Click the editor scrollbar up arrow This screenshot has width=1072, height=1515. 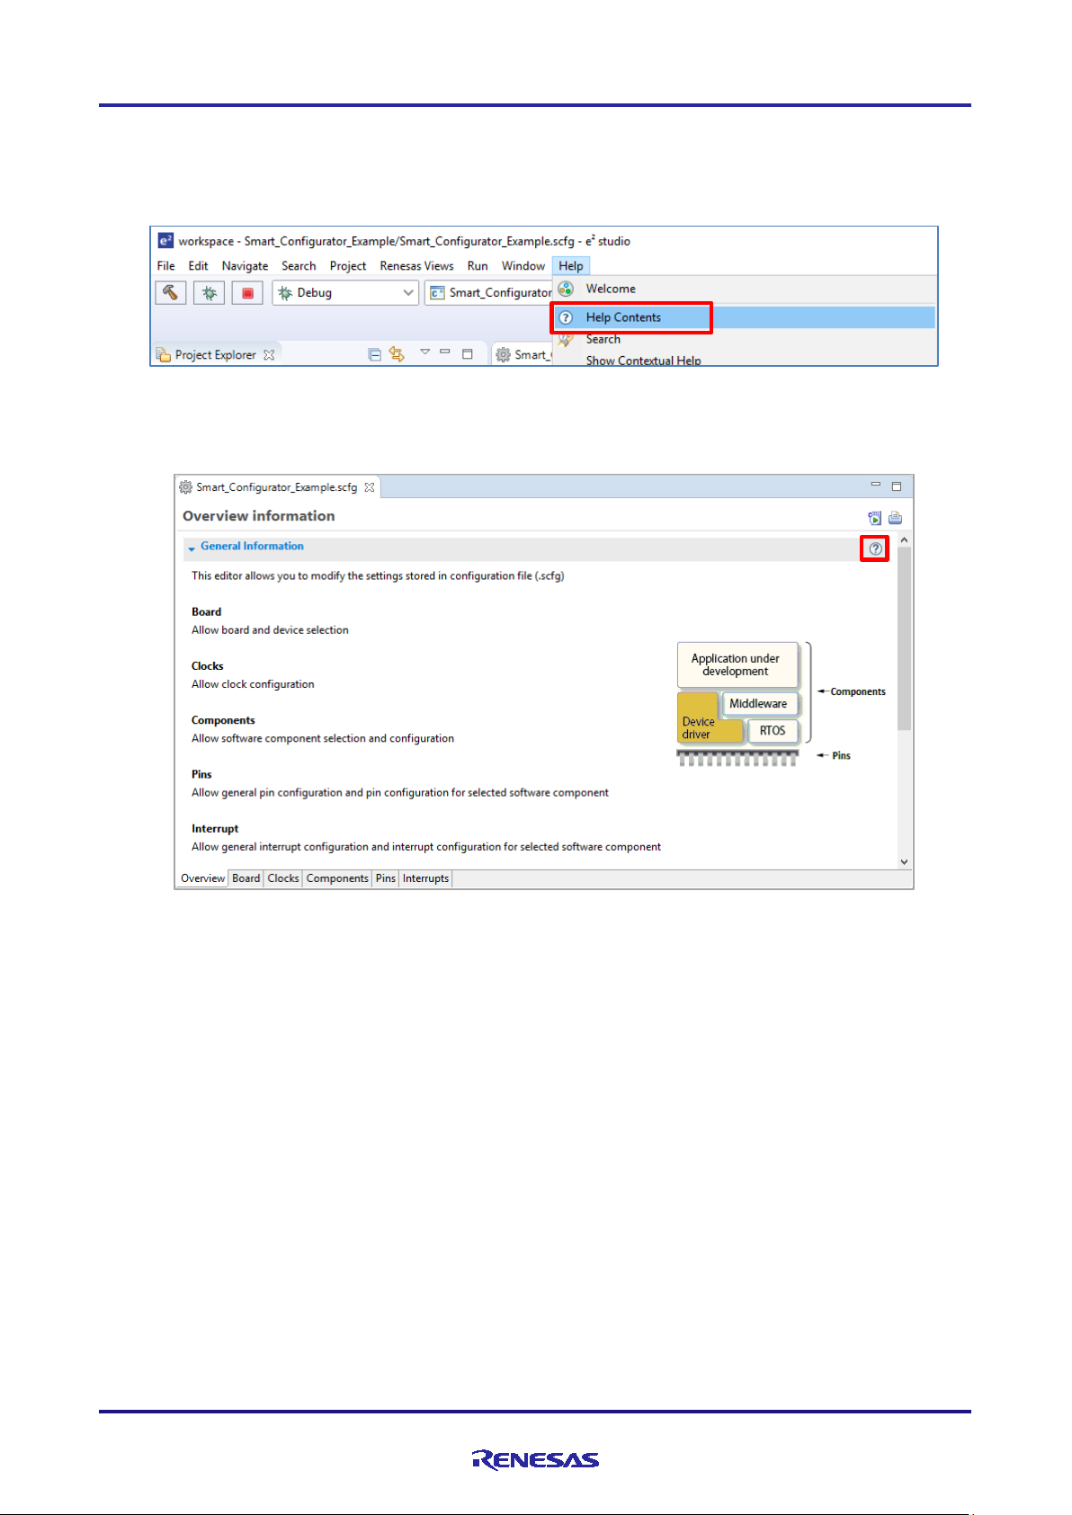904,540
